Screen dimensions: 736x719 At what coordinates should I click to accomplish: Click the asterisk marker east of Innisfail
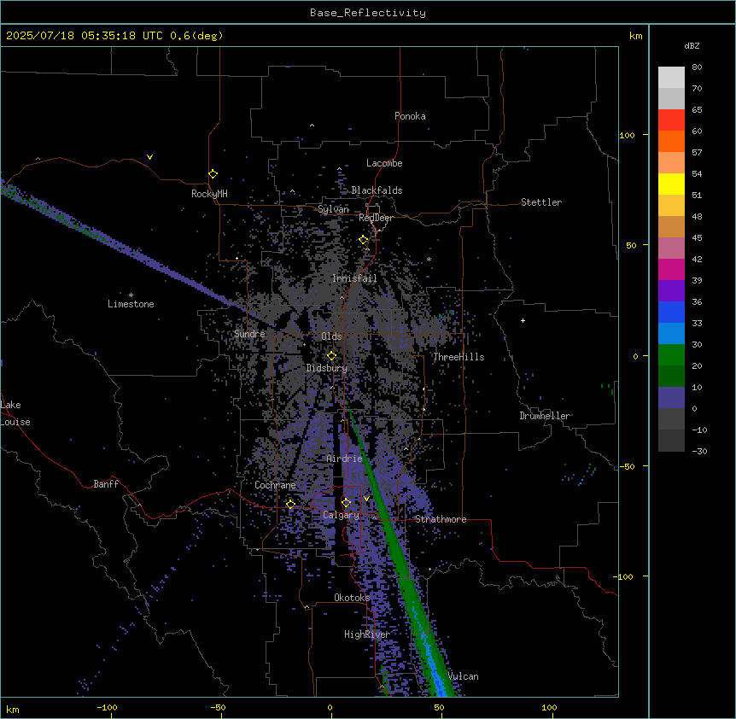429,259
